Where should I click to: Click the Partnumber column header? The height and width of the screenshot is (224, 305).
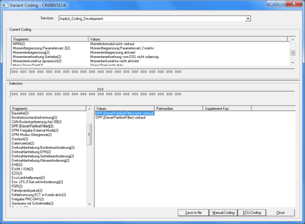(x=179, y=109)
